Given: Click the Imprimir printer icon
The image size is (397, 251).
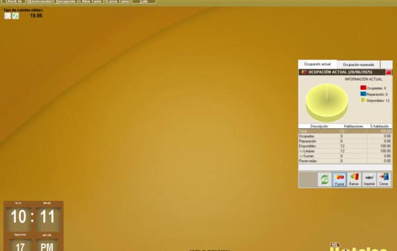Looking at the screenshot, I should (x=369, y=180).
